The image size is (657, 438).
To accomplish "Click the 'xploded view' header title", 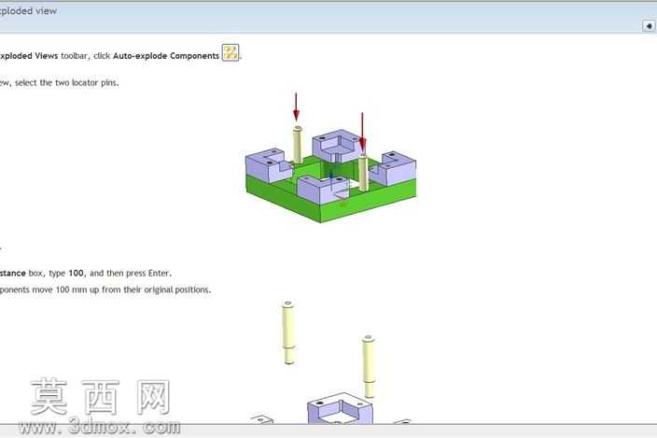I will click(x=28, y=11).
